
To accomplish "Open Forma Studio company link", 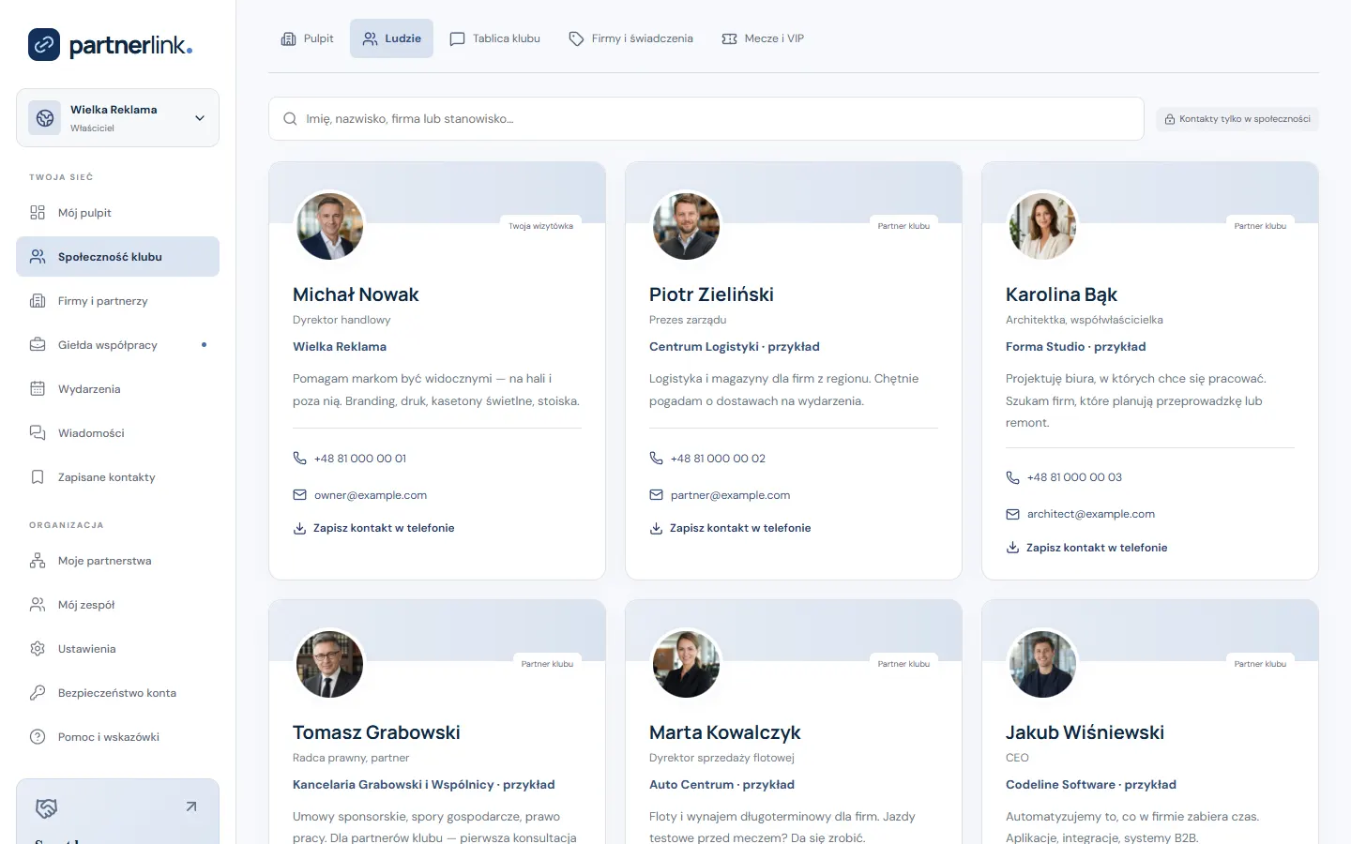I will click(1076, 347).
